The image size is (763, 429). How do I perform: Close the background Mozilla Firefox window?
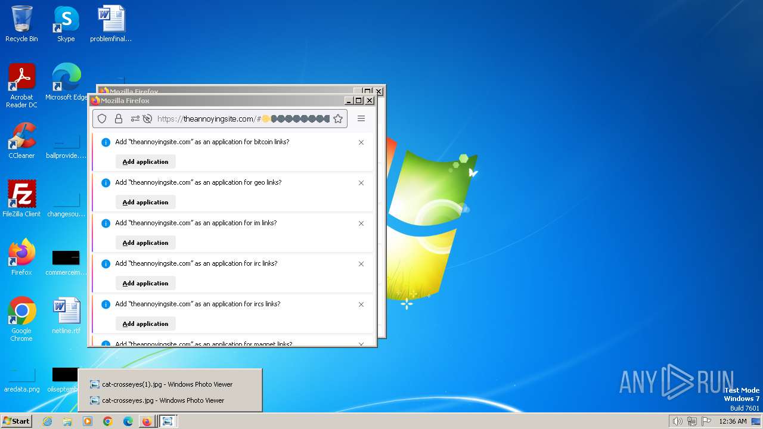379,91
